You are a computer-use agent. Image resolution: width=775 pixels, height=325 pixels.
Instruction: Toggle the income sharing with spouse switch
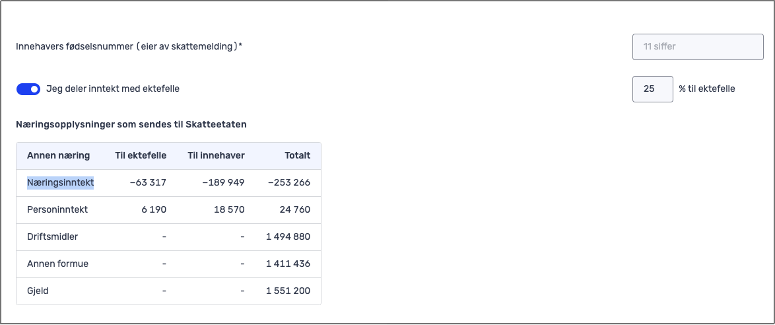(x=28, y=89)
